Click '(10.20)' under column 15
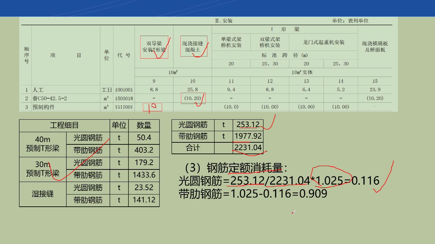Viewport: 435px width, 244px height. [x=375, y=98]
